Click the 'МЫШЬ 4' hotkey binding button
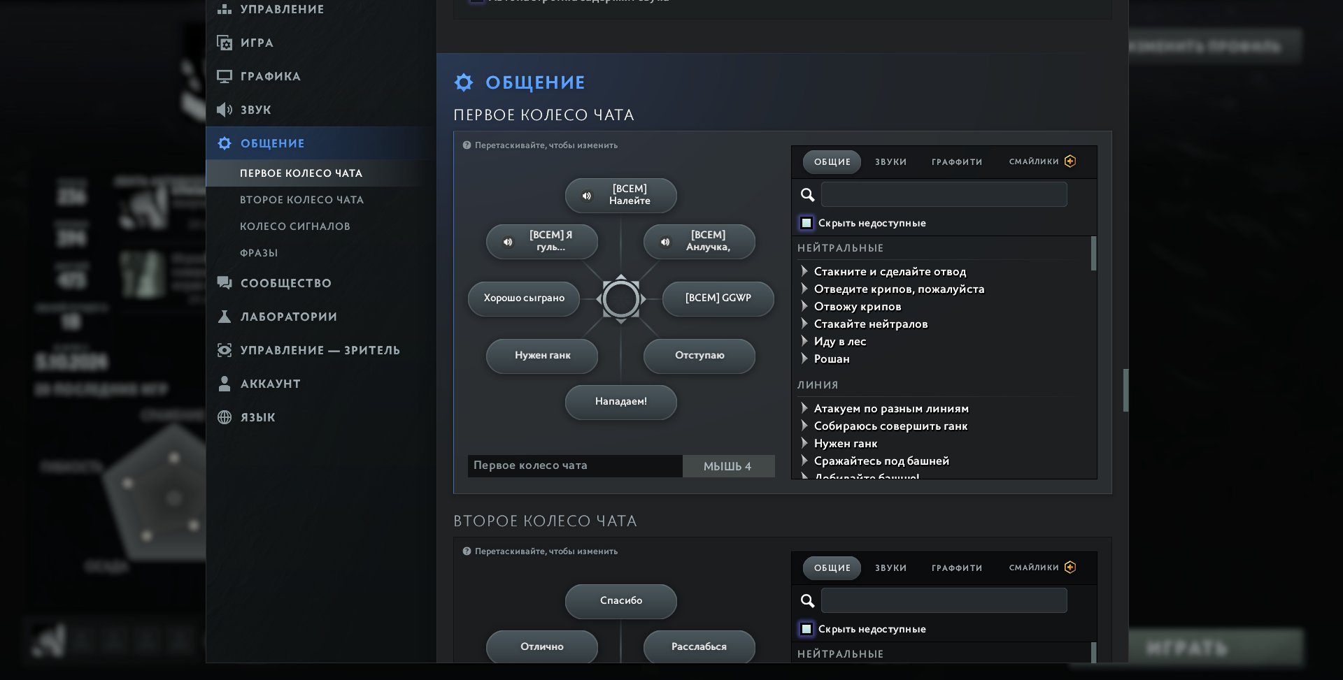This screenshot has height=680, width=1343. [727, 466]
